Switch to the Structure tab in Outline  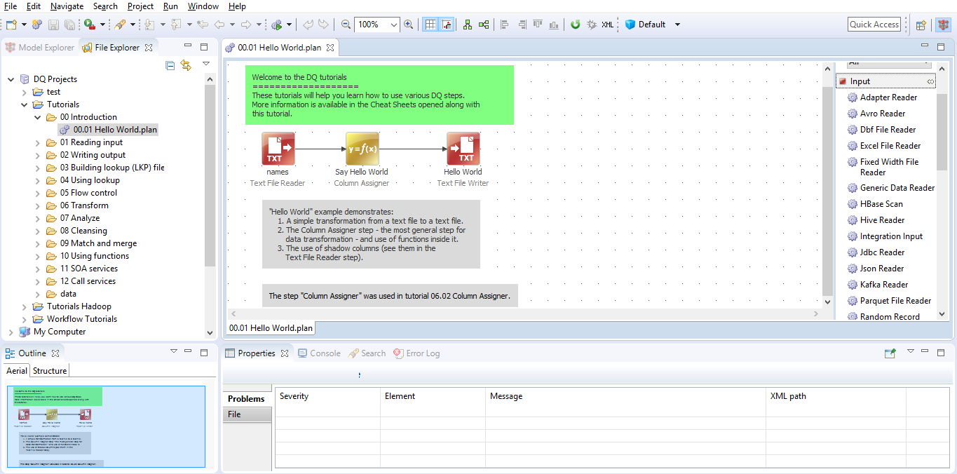pyautogui.click(x=50, y=371)
